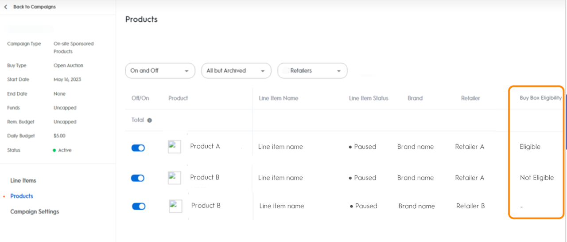This screenshot has height=242, width=567.
Task: Open Campaign Settings in sidebar
Action: click(35, 211)
